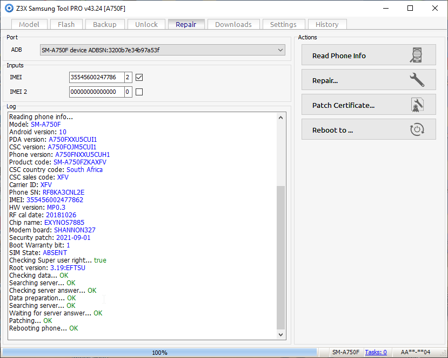Click the IMEI 2 number field
The width and height of the screenshot is (448, 358).
(96, 92)
